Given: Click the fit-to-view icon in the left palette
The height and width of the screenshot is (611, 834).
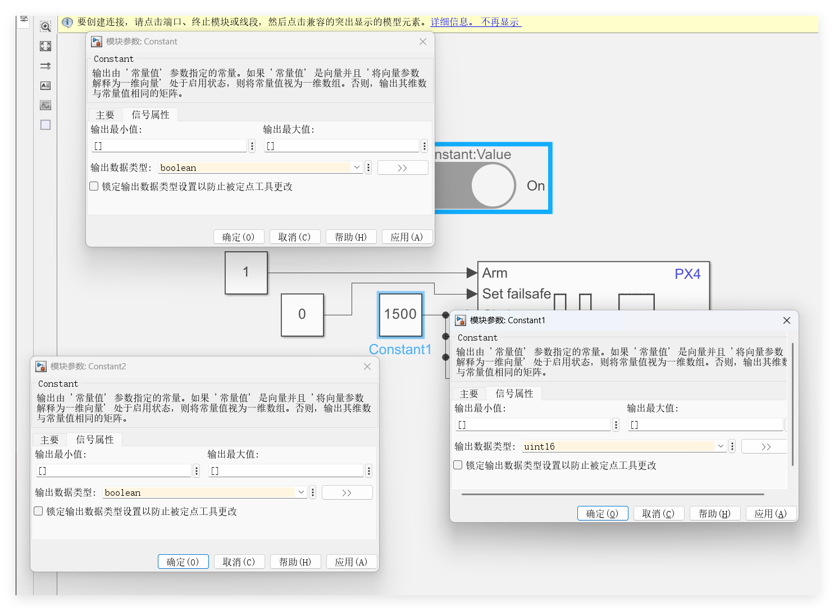Looking at the screenshot, I should (45, 46).
